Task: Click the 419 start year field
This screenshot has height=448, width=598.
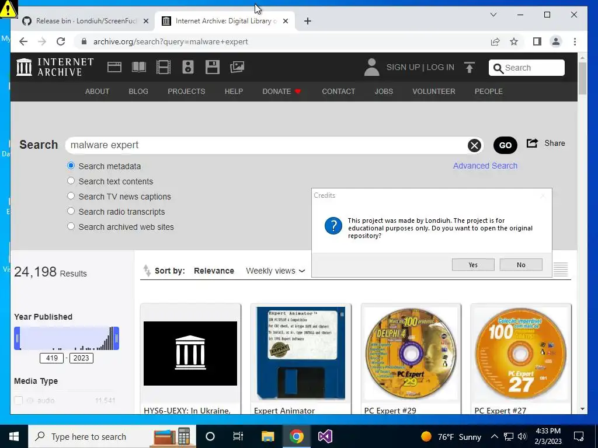Action: (51, 358)
